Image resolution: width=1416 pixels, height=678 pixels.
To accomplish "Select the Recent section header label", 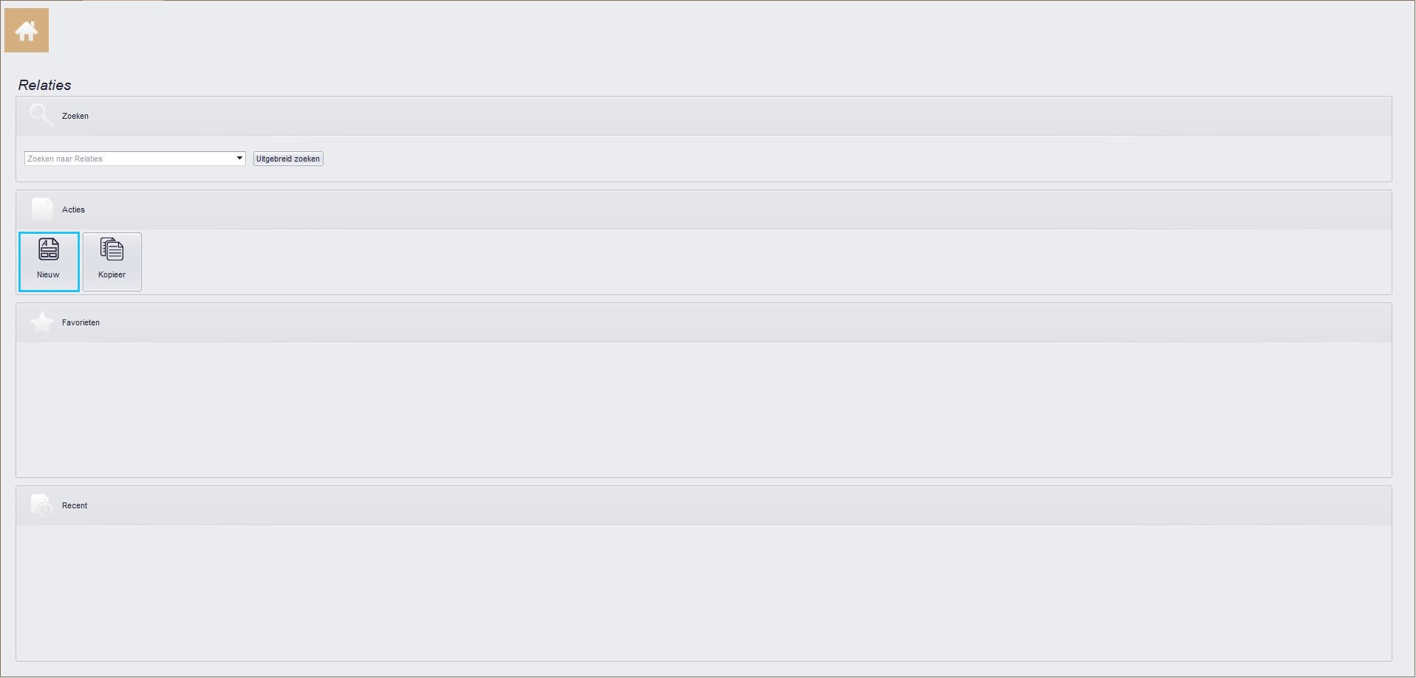I will tap(75, 505).
